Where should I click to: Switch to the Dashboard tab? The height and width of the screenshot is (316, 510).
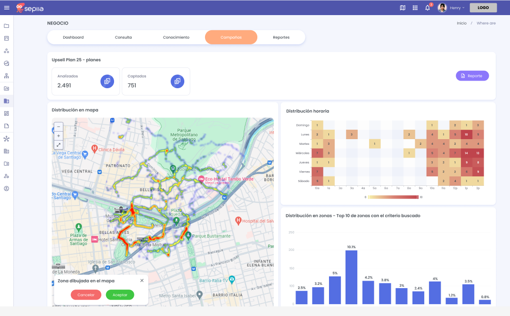click(73, 37)
